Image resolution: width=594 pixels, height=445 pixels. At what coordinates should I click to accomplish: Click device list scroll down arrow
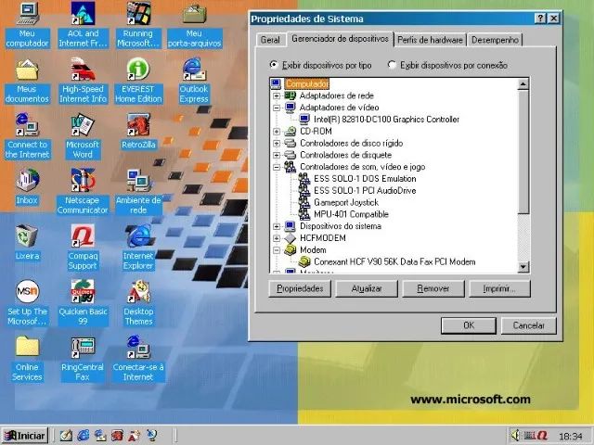523,267
